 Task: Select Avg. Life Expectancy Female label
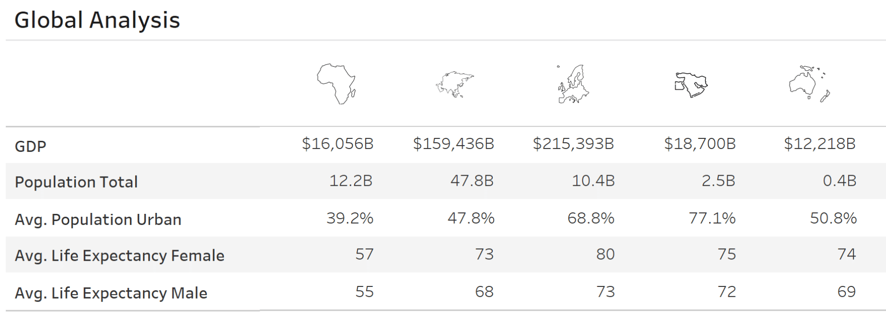point(120,255)
